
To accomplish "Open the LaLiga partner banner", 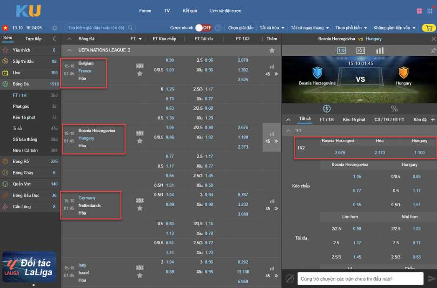I will tap(29, 267).
